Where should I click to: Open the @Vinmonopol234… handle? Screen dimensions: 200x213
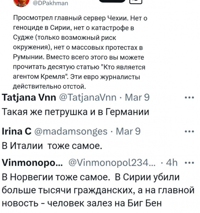tap(112, 162)
